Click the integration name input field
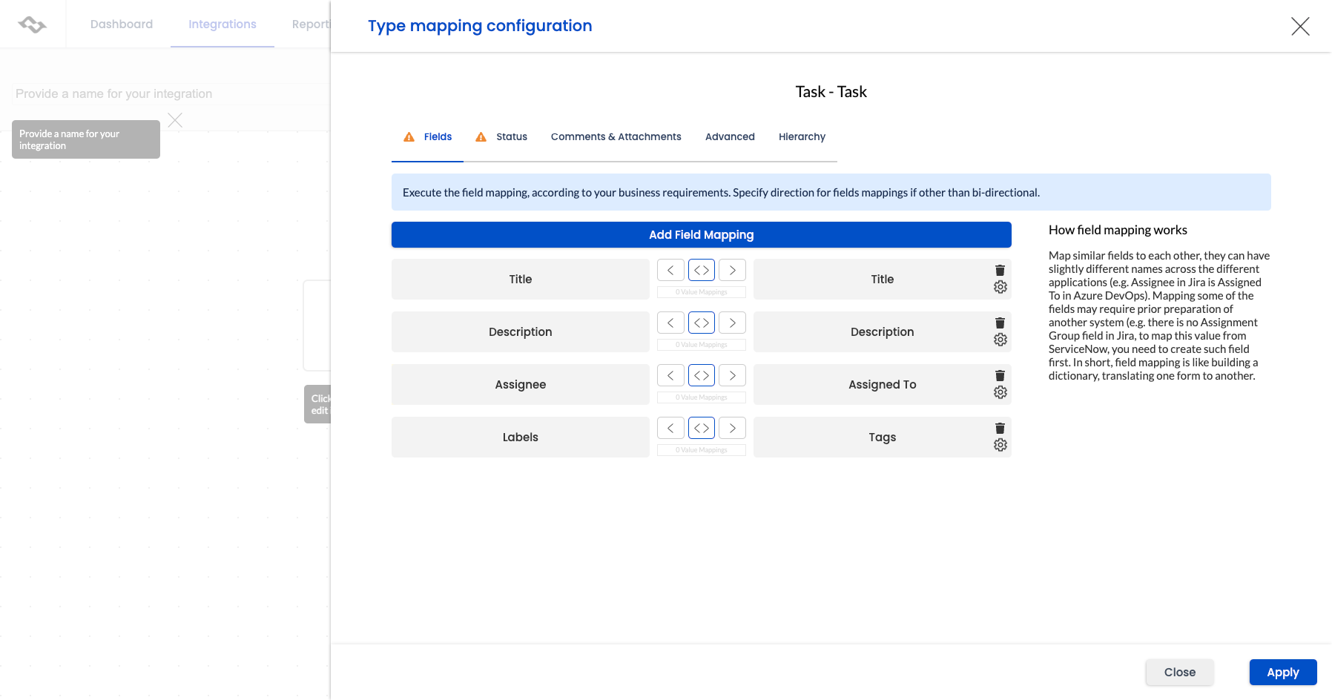The width and height of the screenshot is (1332, 700). 171,94
